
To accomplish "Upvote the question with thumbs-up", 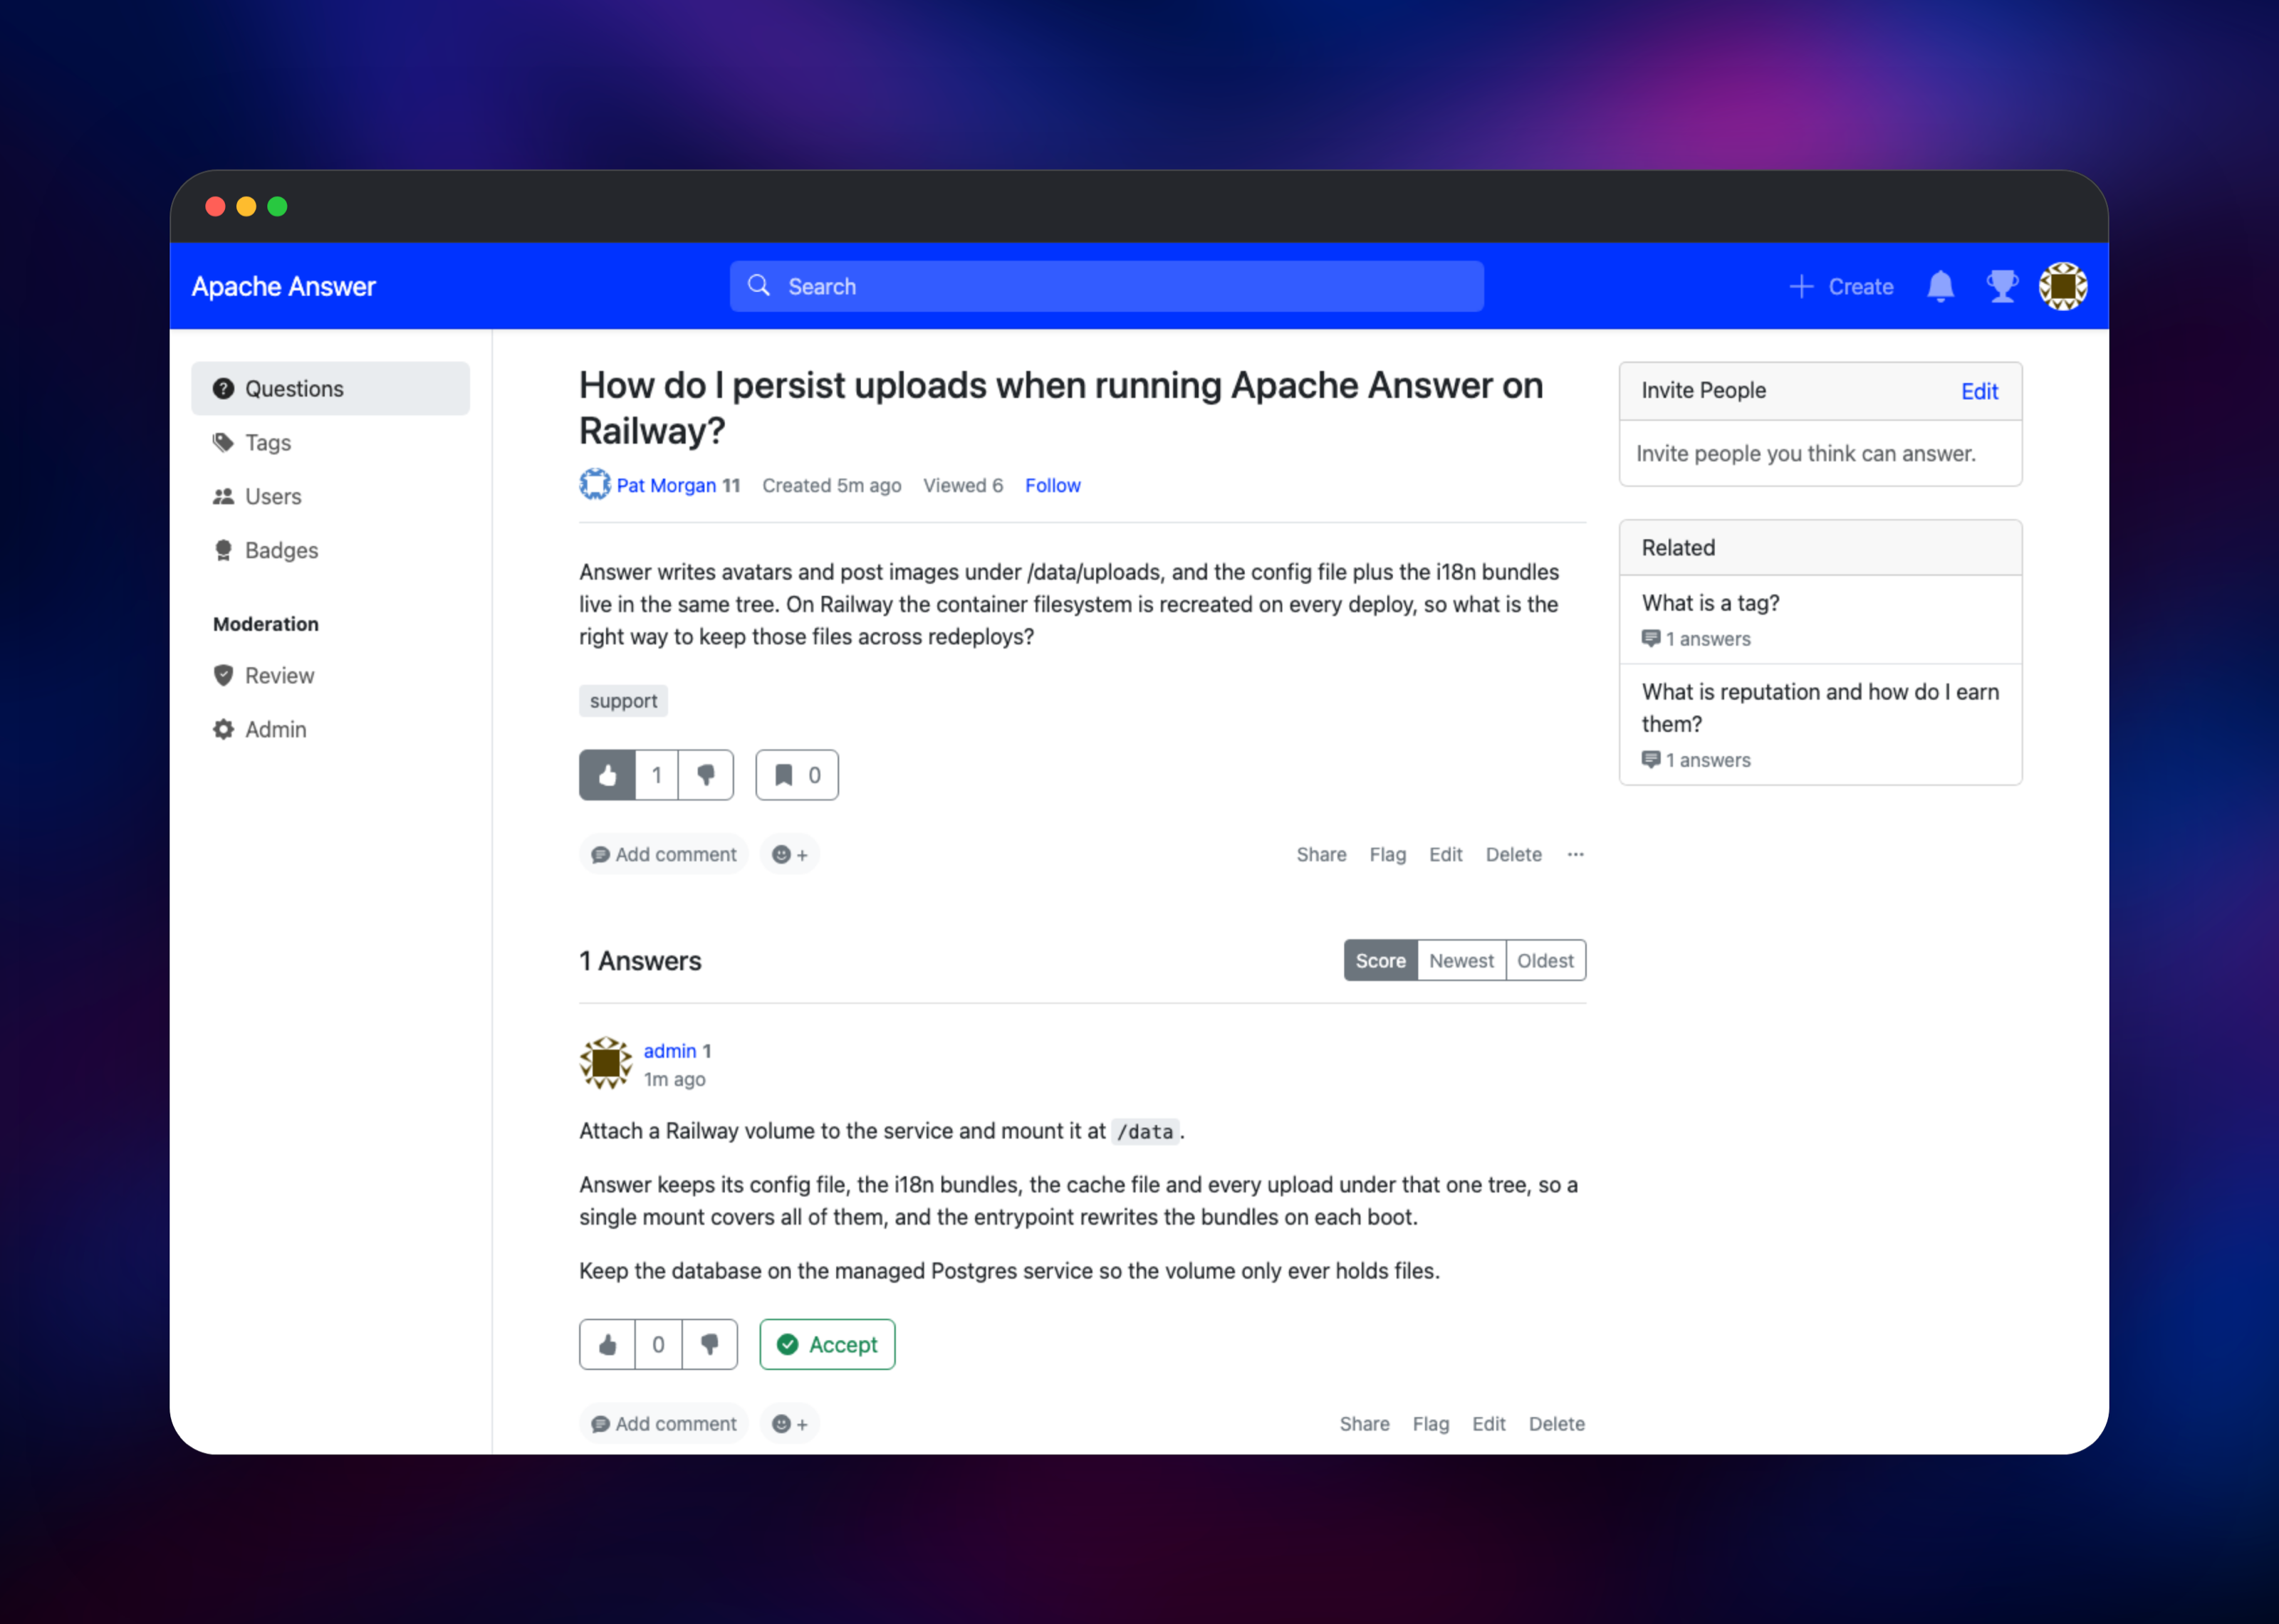I will 607,775.
